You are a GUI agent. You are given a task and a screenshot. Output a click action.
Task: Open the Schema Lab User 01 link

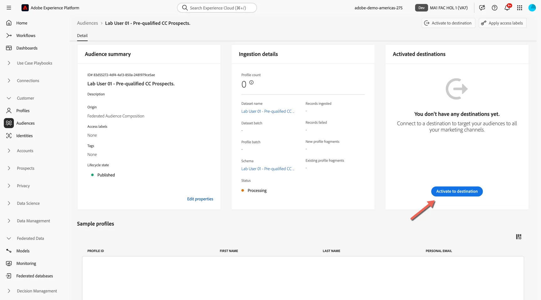pyautogui.click(x=268, y=168)
